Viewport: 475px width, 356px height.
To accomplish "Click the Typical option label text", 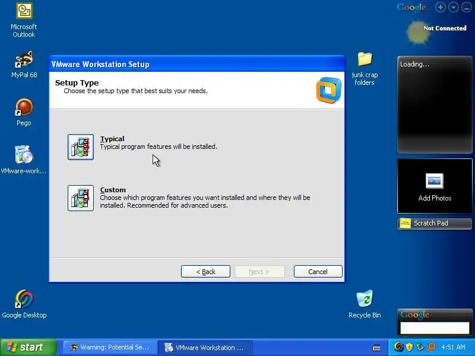I will coord(112,139).
